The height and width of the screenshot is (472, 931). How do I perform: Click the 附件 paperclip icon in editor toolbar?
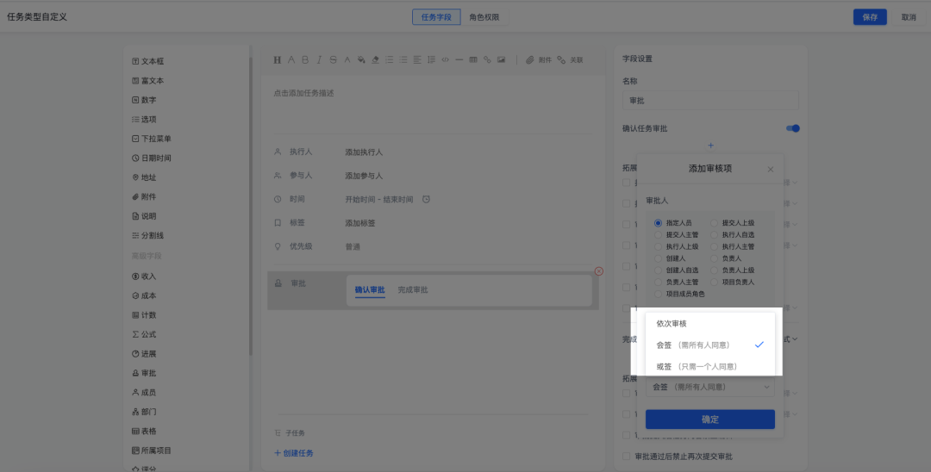point(531,60)
